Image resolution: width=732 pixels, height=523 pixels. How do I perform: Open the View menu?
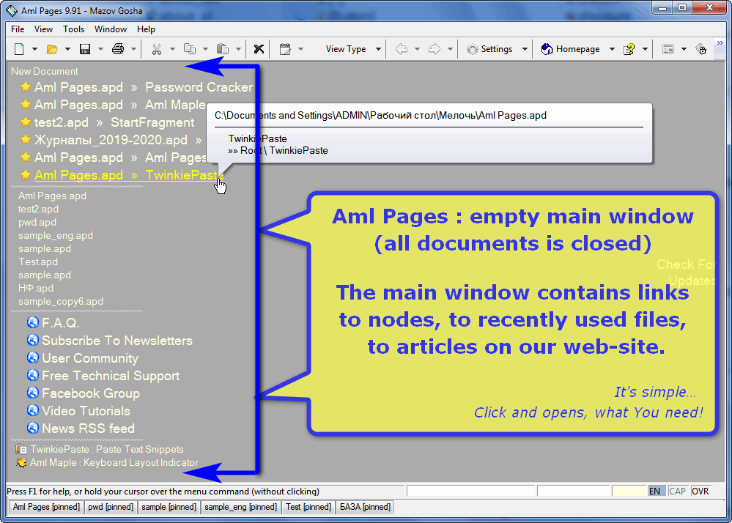pyautogui.click(x=43, y=29)
